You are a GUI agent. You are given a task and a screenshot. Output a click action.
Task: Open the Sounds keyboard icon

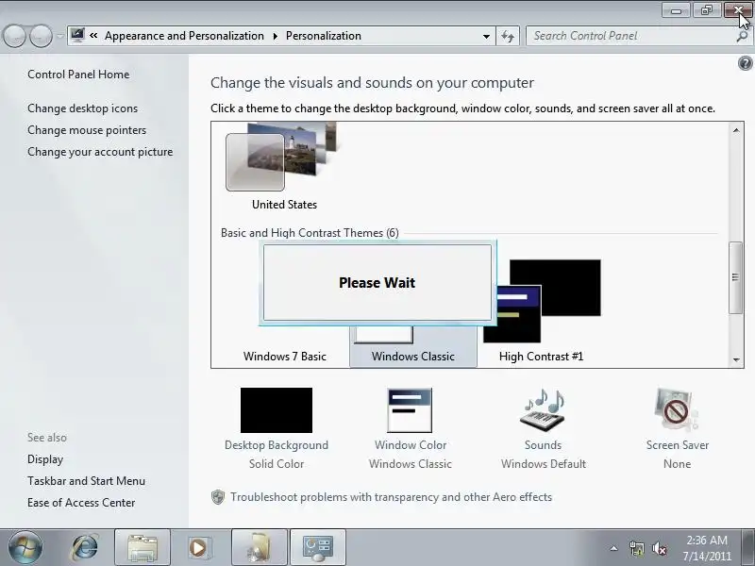543,410
